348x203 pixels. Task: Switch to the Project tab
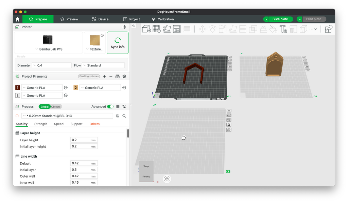(132, 19)
